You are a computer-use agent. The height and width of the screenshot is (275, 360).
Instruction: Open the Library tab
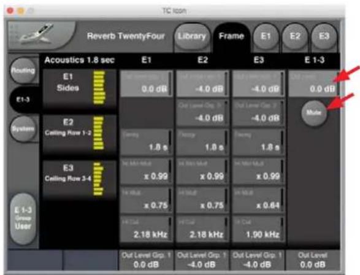192,36
